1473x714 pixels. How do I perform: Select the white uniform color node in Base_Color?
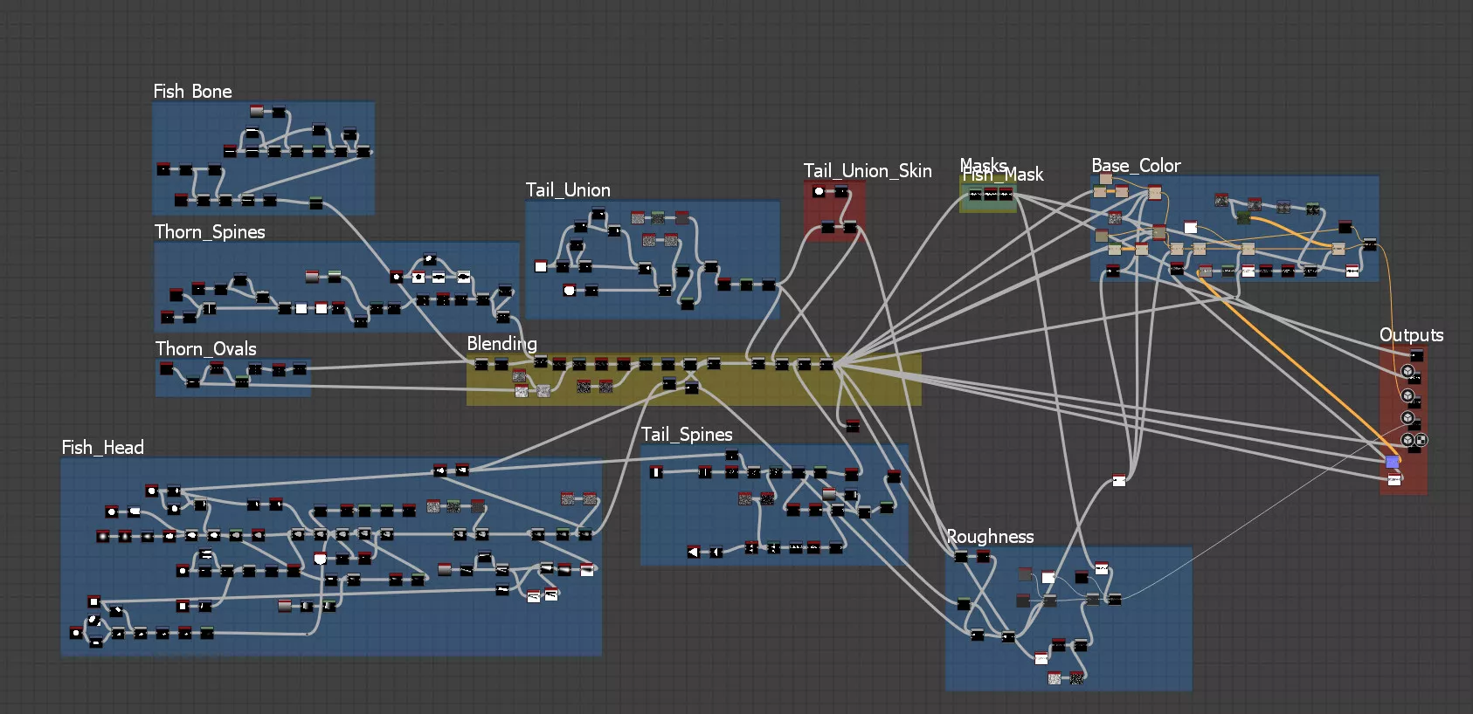tap(1190, 228)
